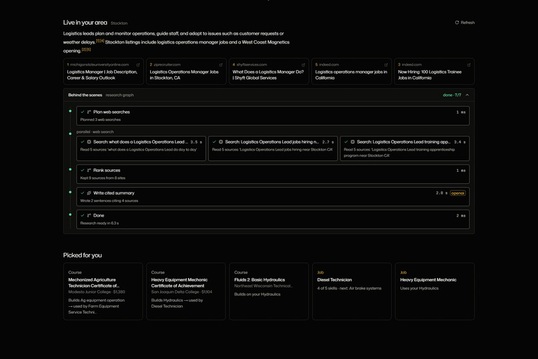The image size is (538, 359).
Task: Click 'San Joaquin Delta College · $1,104' text
Action: [x=182, y=292]
